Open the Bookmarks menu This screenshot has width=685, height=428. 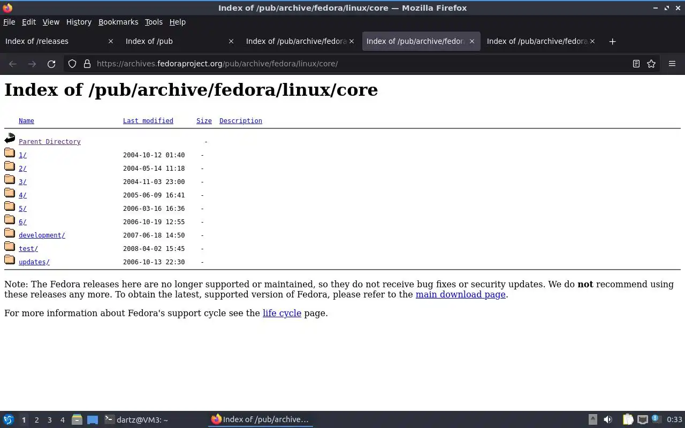click(118, 22)
